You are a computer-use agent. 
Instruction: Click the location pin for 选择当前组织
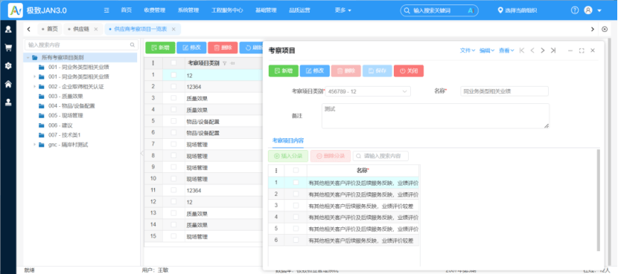(501, 10)
